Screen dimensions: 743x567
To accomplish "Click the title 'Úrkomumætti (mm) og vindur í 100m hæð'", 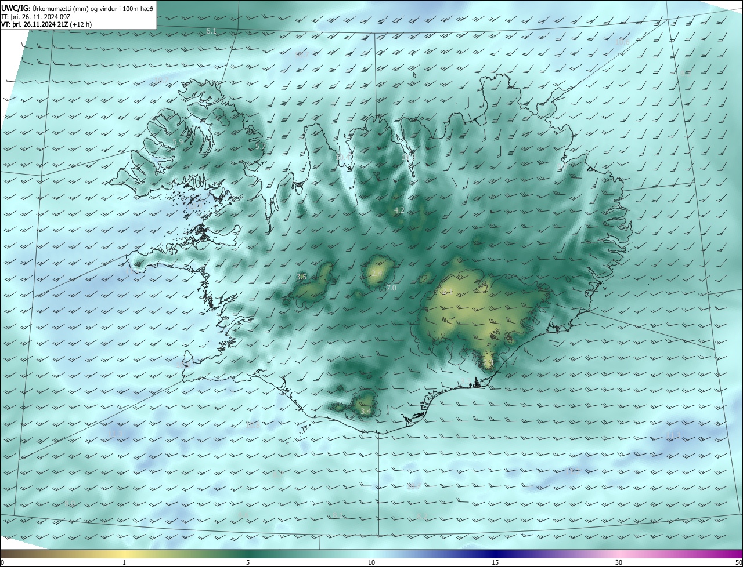I will (93, 8).
